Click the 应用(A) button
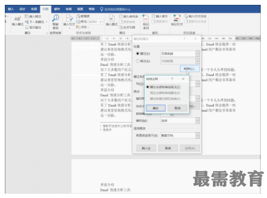The height and width of the screenshot is (198, 267). coord(190,148)
